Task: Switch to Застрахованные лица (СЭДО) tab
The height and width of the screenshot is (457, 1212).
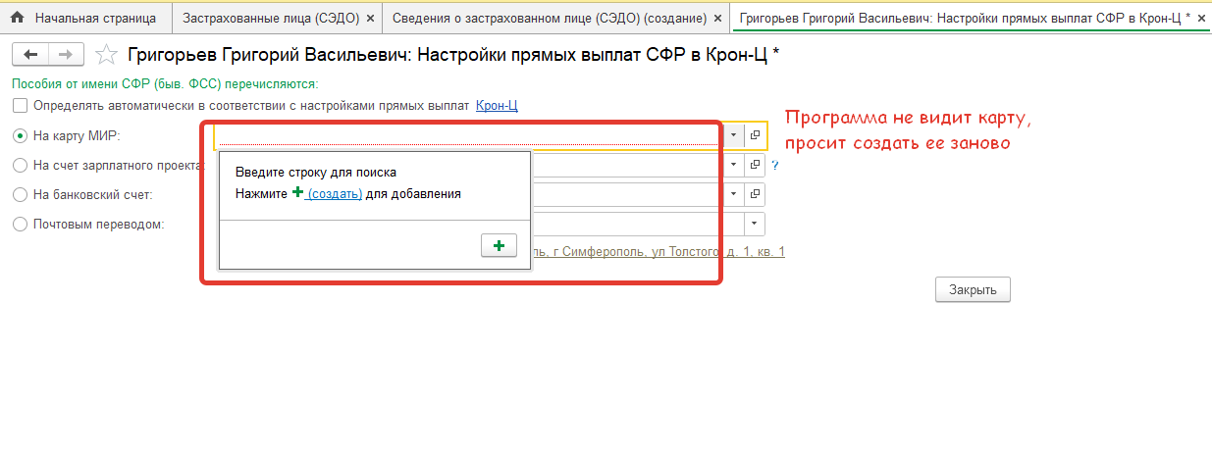Action: coord(271,18)
